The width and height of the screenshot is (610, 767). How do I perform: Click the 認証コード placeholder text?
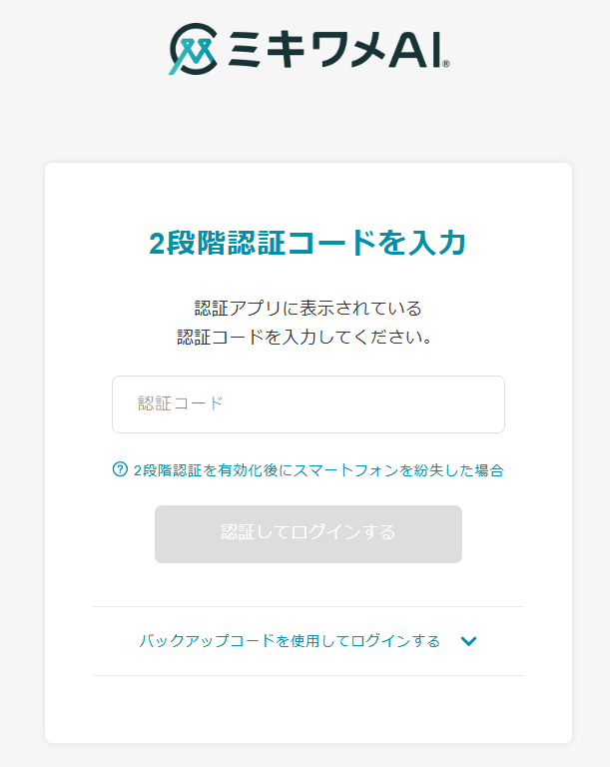pos(181,403)
